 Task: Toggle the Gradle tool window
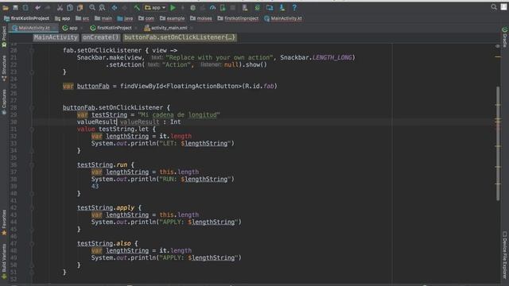click(x=505, y=37)
